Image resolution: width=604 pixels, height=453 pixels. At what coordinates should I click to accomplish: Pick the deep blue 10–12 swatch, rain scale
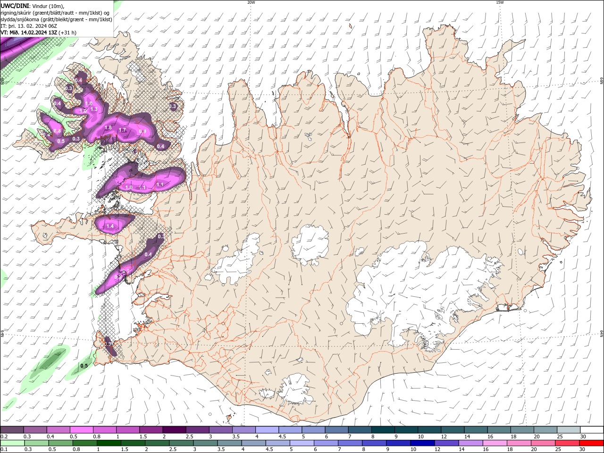[x=422, y=443]
